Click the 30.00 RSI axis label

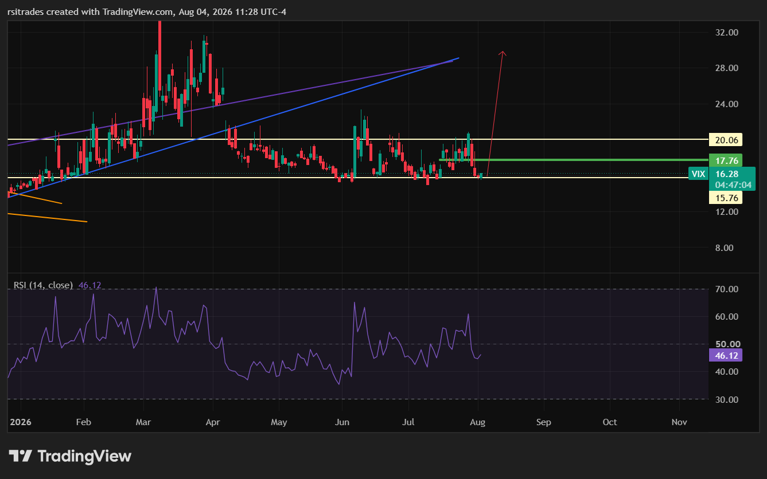click(726, 399)
